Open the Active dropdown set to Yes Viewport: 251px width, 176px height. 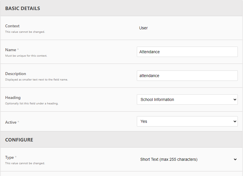pyautogui.click(x=187, y=121)
